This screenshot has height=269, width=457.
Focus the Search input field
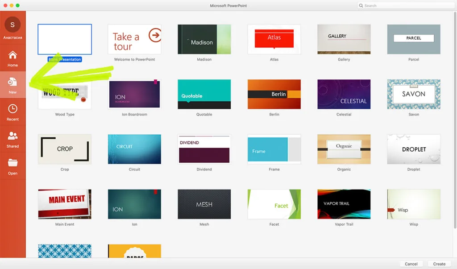tap(406, 5)
